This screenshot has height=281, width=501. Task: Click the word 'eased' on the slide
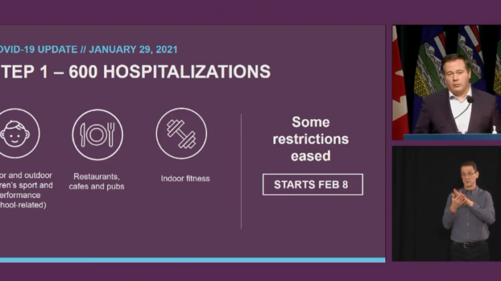pyautogui.click(x=311, y=156)
